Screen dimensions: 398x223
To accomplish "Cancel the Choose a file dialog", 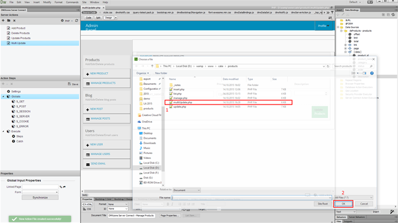I will (x=364, y=203).
